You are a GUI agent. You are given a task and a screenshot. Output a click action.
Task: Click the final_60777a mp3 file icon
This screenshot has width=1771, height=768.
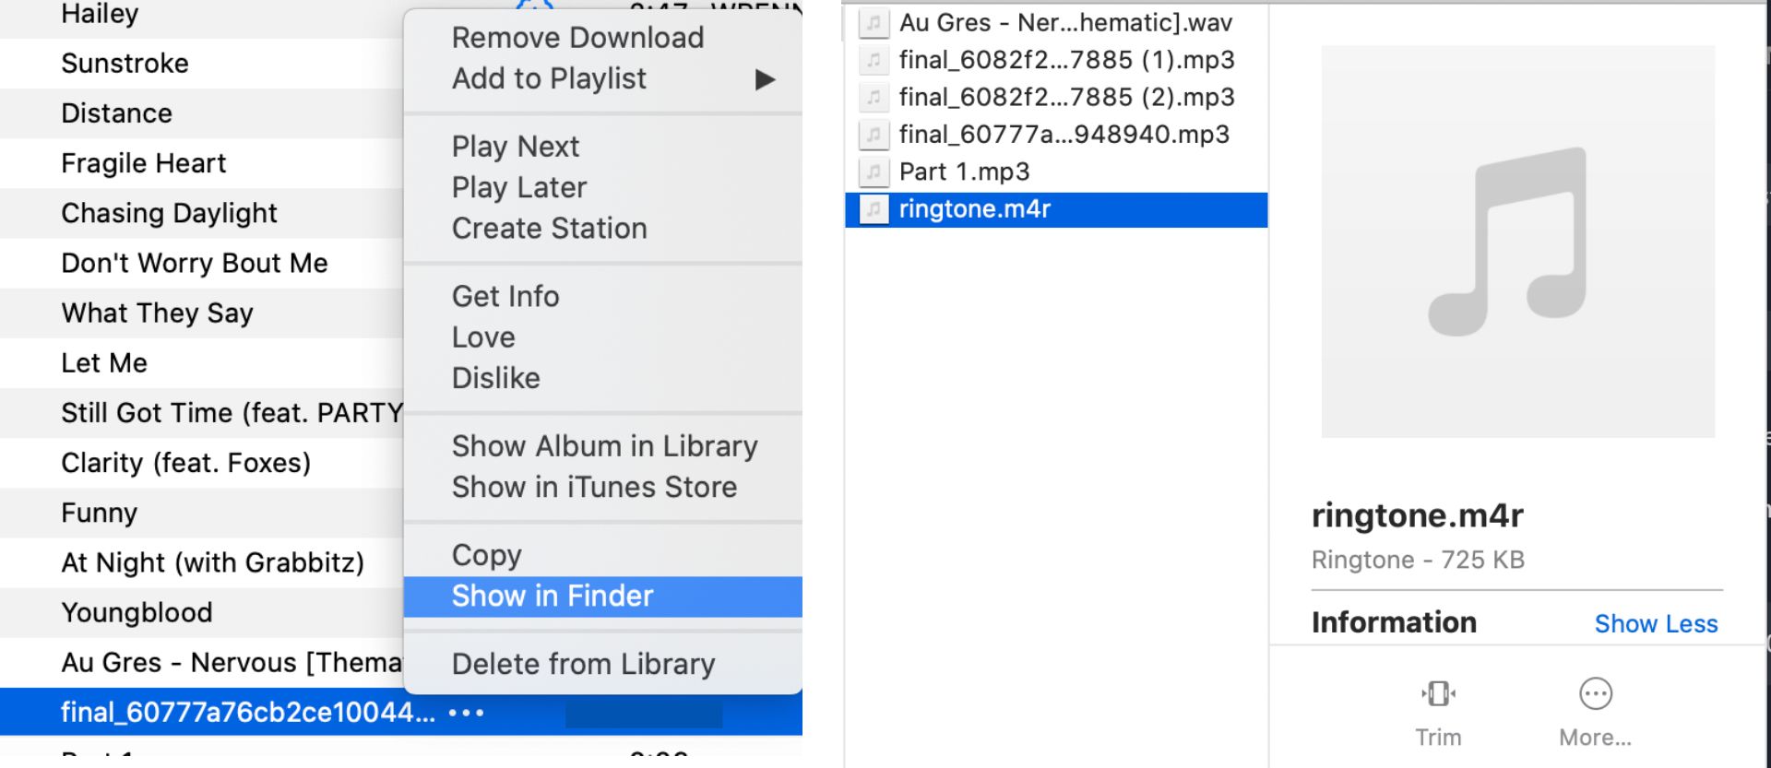[x=874, y=135]
